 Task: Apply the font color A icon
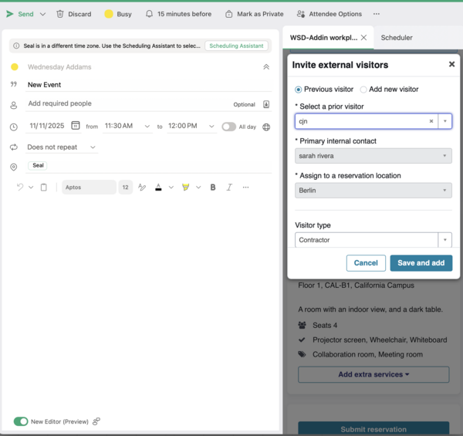(158, 188)
